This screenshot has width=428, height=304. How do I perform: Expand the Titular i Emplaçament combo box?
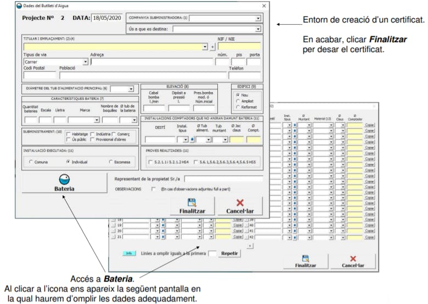pos(205,47)
